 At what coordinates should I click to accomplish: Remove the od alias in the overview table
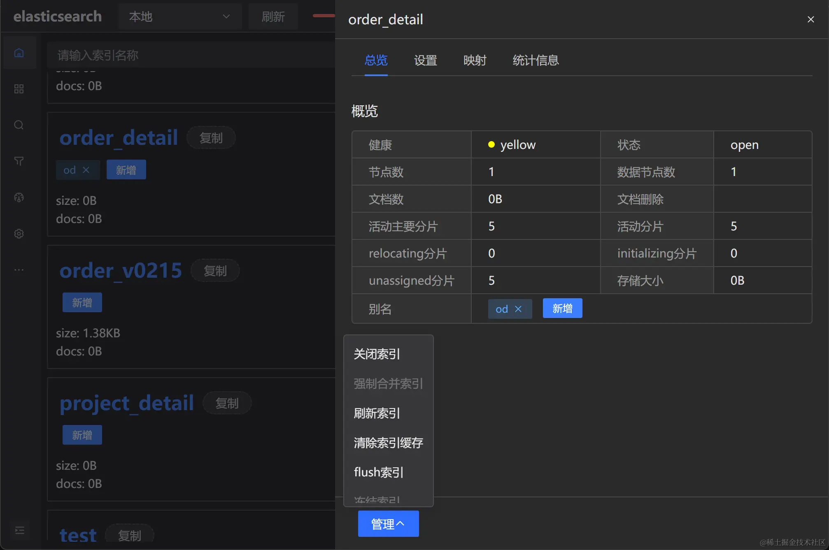519,309
